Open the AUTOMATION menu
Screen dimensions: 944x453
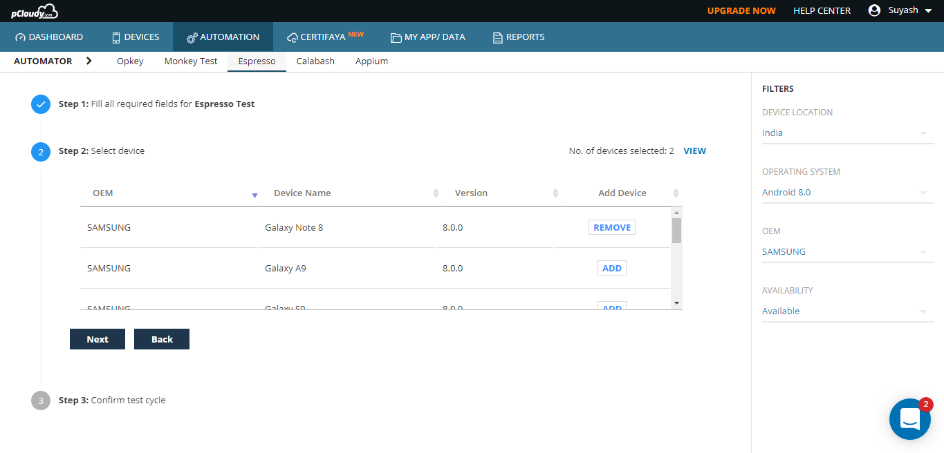click(x=223, y=37)
